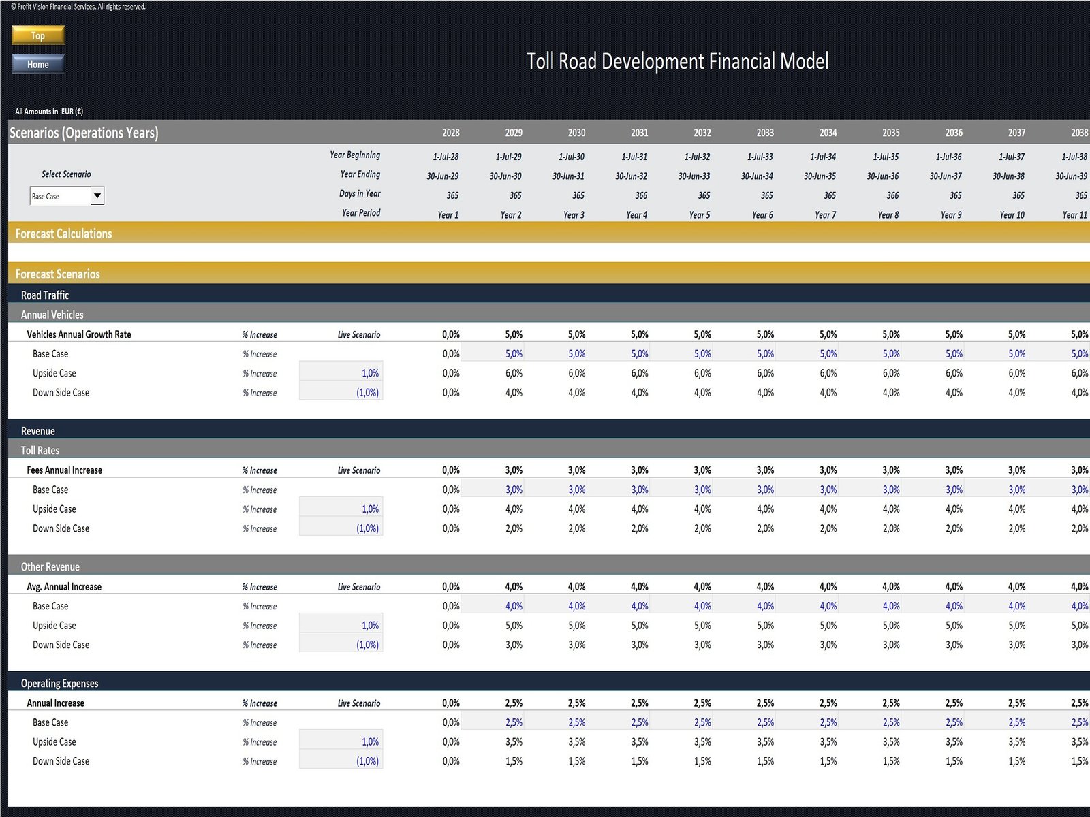Select Vehicles Upside Case 1,0% input cell

(x=341, y=373)
